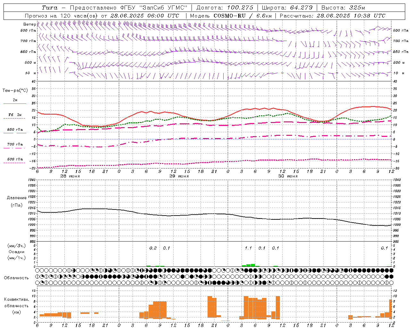Image resolution: width=410 pixels, height=328 pixels.
Task: Click the "(мм/3ч.)" precipitation unit label
Action: coord(17,246)
